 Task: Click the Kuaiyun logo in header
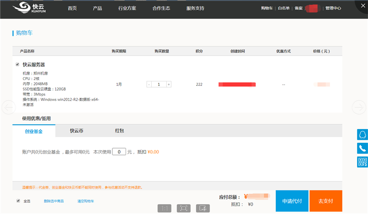coord(30,8)
